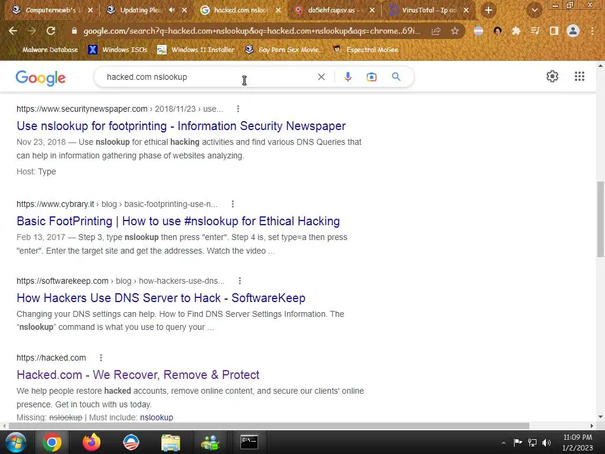Image resolution: width=605 pixels, height=454 pixels.
Task: Open Google quick settings gear
Action: [552, 76]
